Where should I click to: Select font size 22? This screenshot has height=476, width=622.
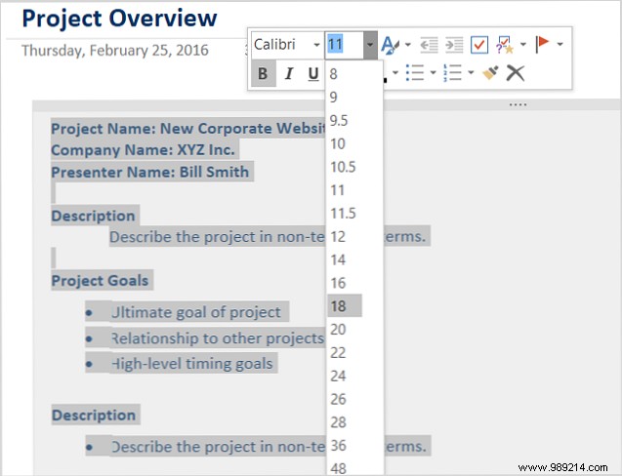339,353
